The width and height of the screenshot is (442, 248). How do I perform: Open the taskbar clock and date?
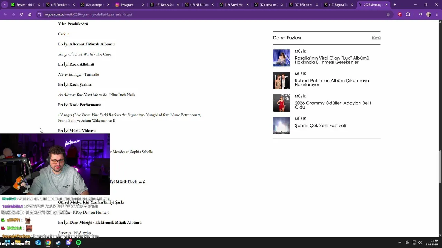[432, 242]
